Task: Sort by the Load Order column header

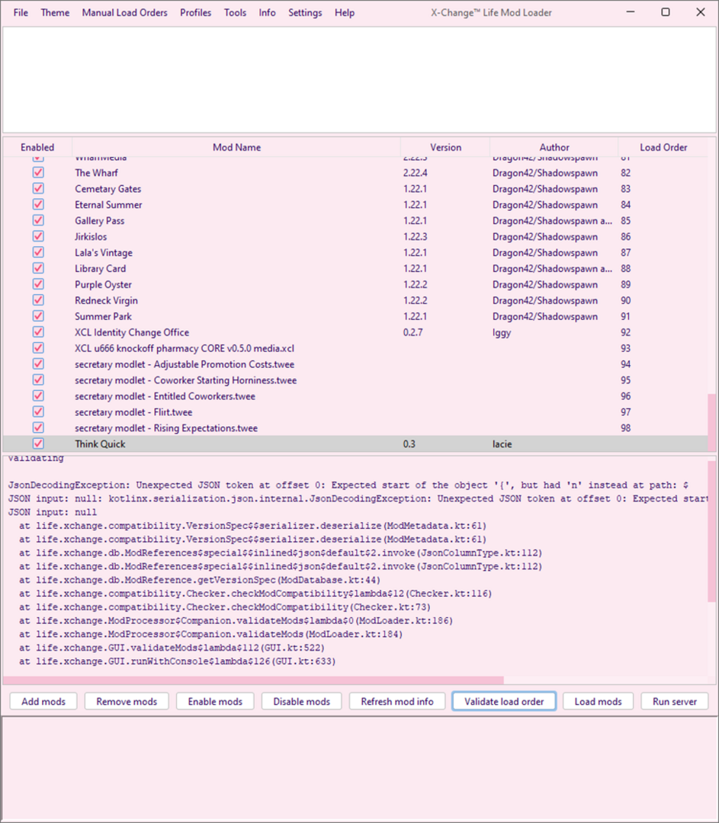Action: pyautogui.click(x=663, y=148)
